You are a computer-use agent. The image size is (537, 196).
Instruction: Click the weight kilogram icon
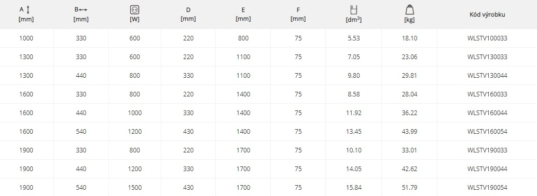409,10
